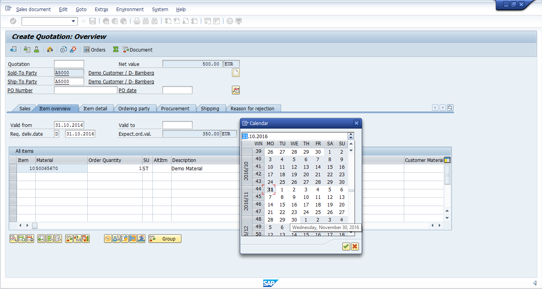
Task: Click the Delete row red-minus icon
Action: 30,239
